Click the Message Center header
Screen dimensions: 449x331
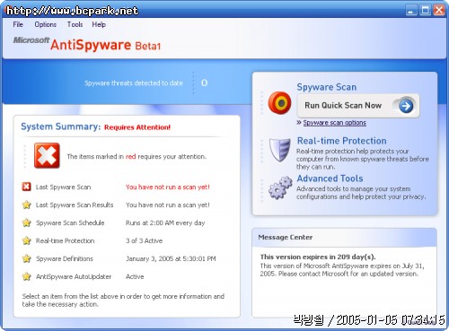click(x=344, y=238)
